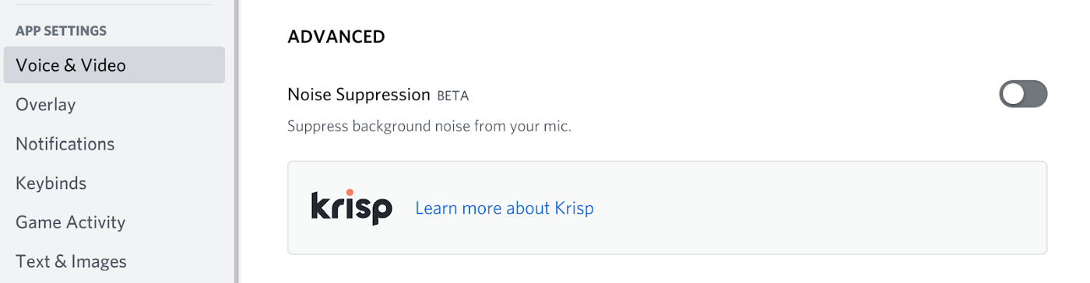Click the BETA tag beside Noise Suppression
This screenshot has width=1090, height=283.
coord(453,96)
